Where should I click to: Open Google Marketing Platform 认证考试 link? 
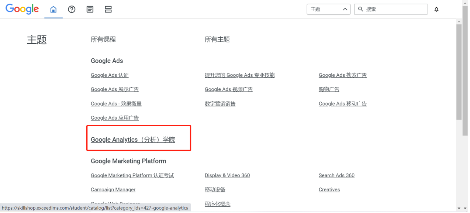pos(132,175)
